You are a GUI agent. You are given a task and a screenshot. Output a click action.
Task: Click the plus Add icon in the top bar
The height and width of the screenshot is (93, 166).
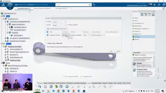[155, 5]
